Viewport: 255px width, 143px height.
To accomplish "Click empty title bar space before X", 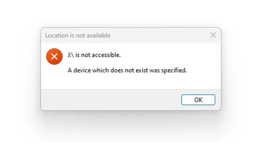I will click(159, 35).
